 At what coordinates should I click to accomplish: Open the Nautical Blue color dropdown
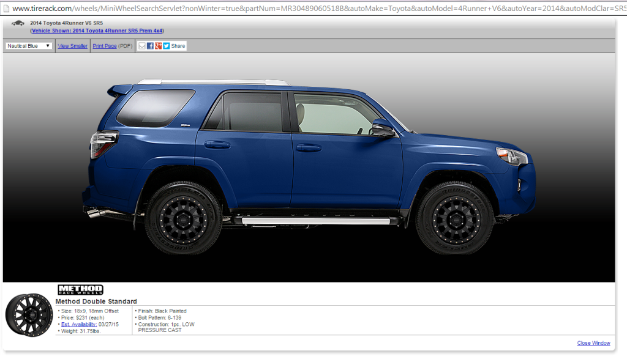coord(29,46)
